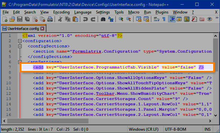Click the Cut scissors icon
This screenshot has width=220, height=133.
(60, 19)
